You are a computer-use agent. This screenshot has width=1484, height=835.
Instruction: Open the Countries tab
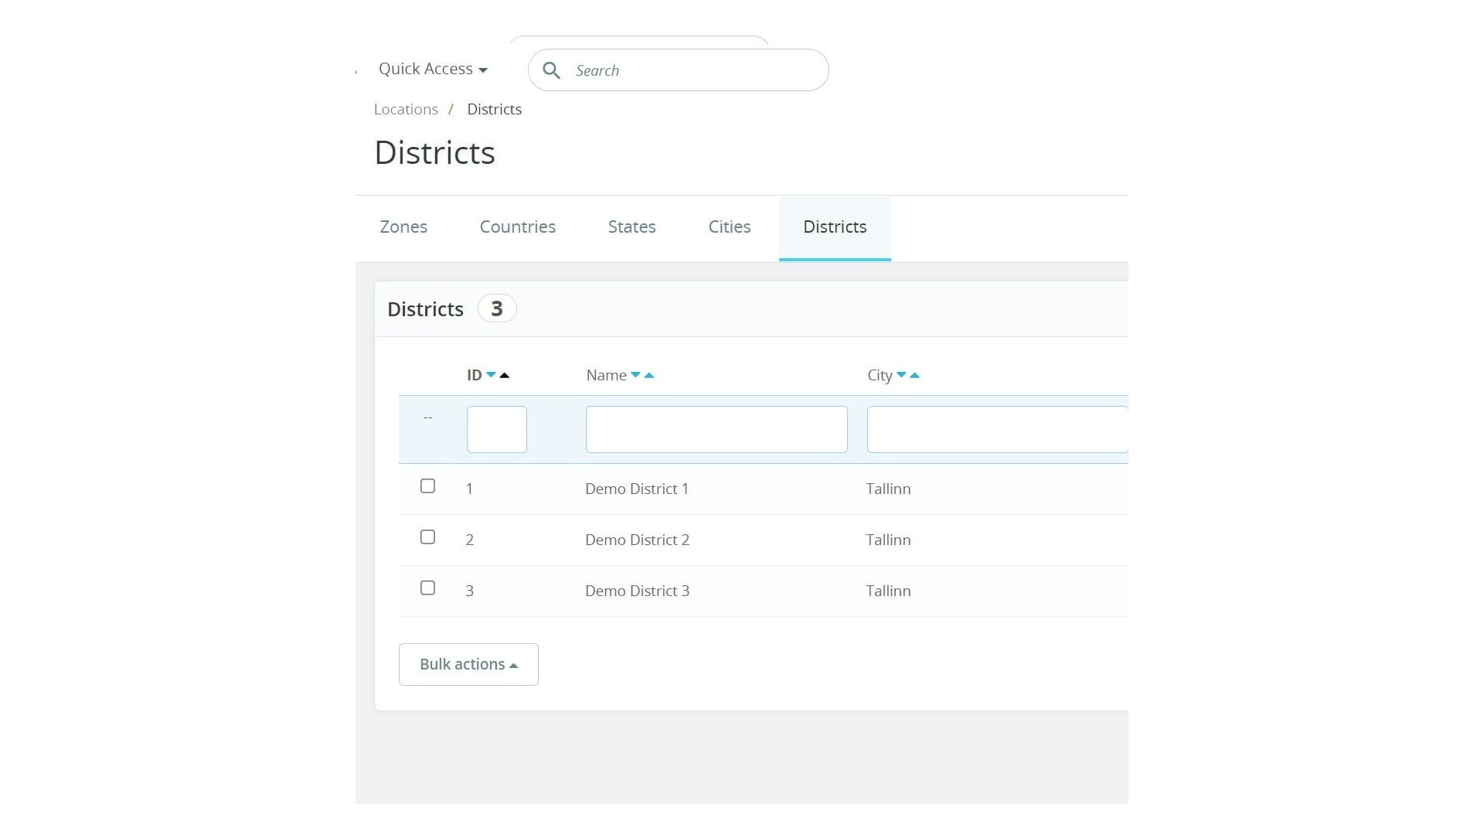517,227
